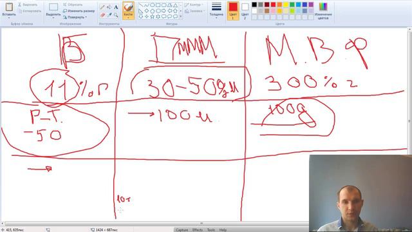Pick the green color swatch
Image resolution: width=412 pixels, height=232 pixels.
(292, 5)
